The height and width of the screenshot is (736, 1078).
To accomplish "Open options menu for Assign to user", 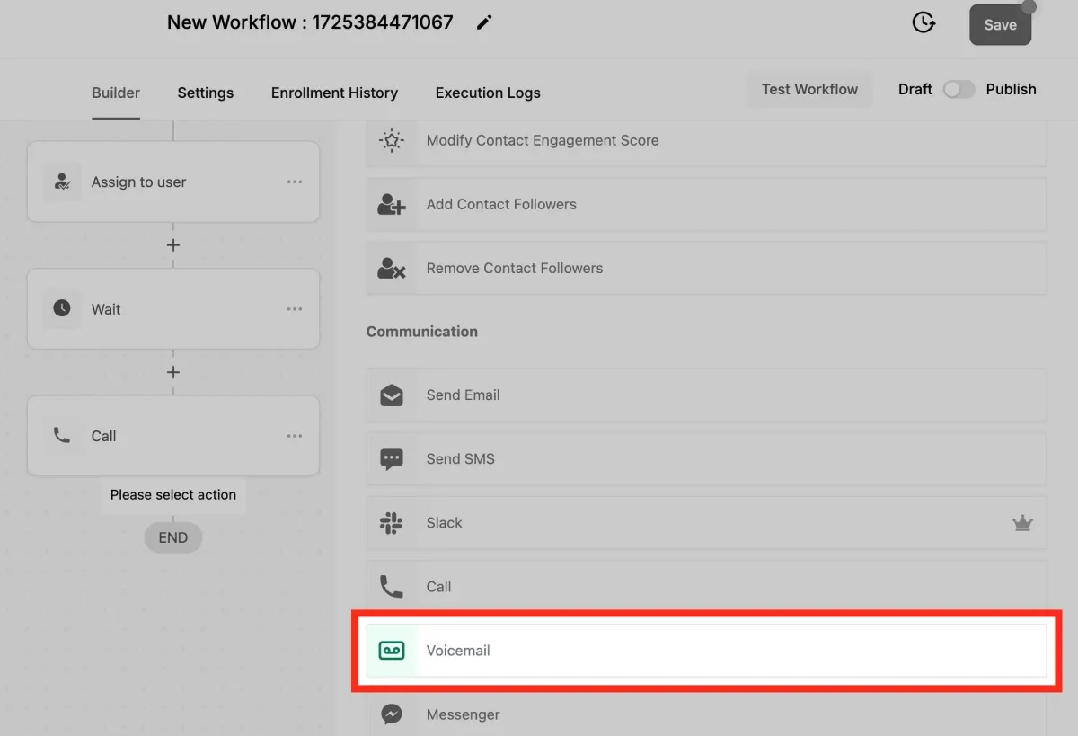I will 295,182.
